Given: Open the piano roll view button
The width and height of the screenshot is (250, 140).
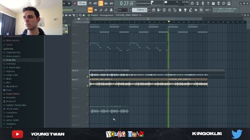Looking at the screenshot, I should (159, 10).
